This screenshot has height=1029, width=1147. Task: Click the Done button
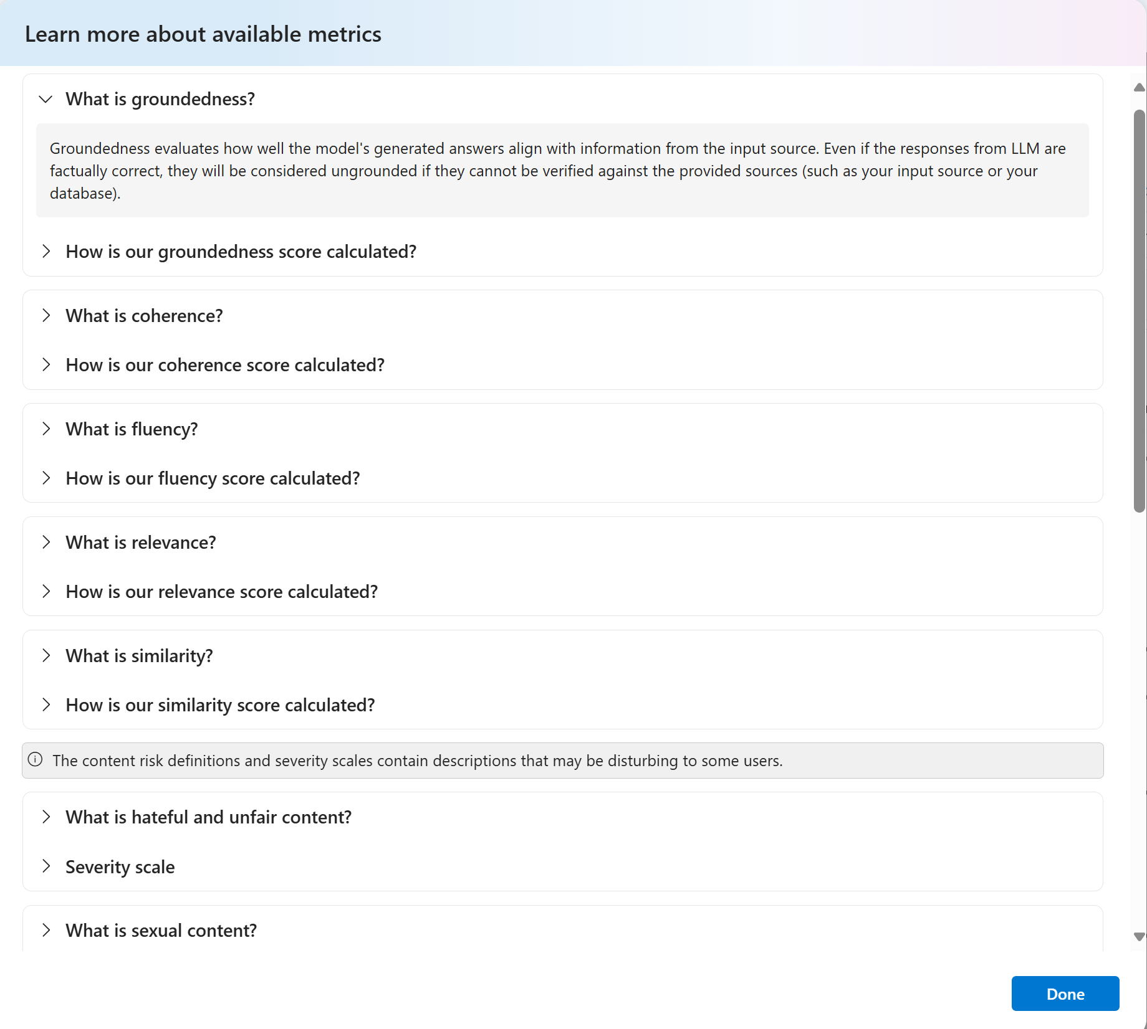pos(1065,994)
